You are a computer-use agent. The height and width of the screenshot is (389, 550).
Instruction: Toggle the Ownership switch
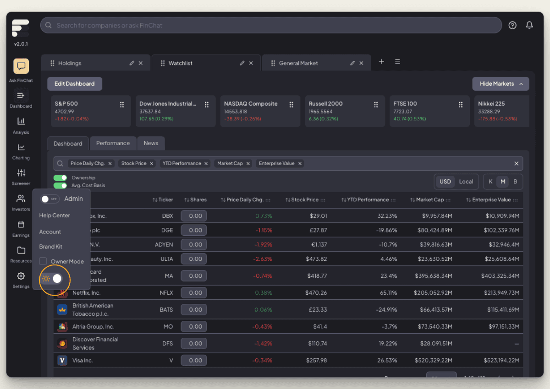(x=60, y=178)
